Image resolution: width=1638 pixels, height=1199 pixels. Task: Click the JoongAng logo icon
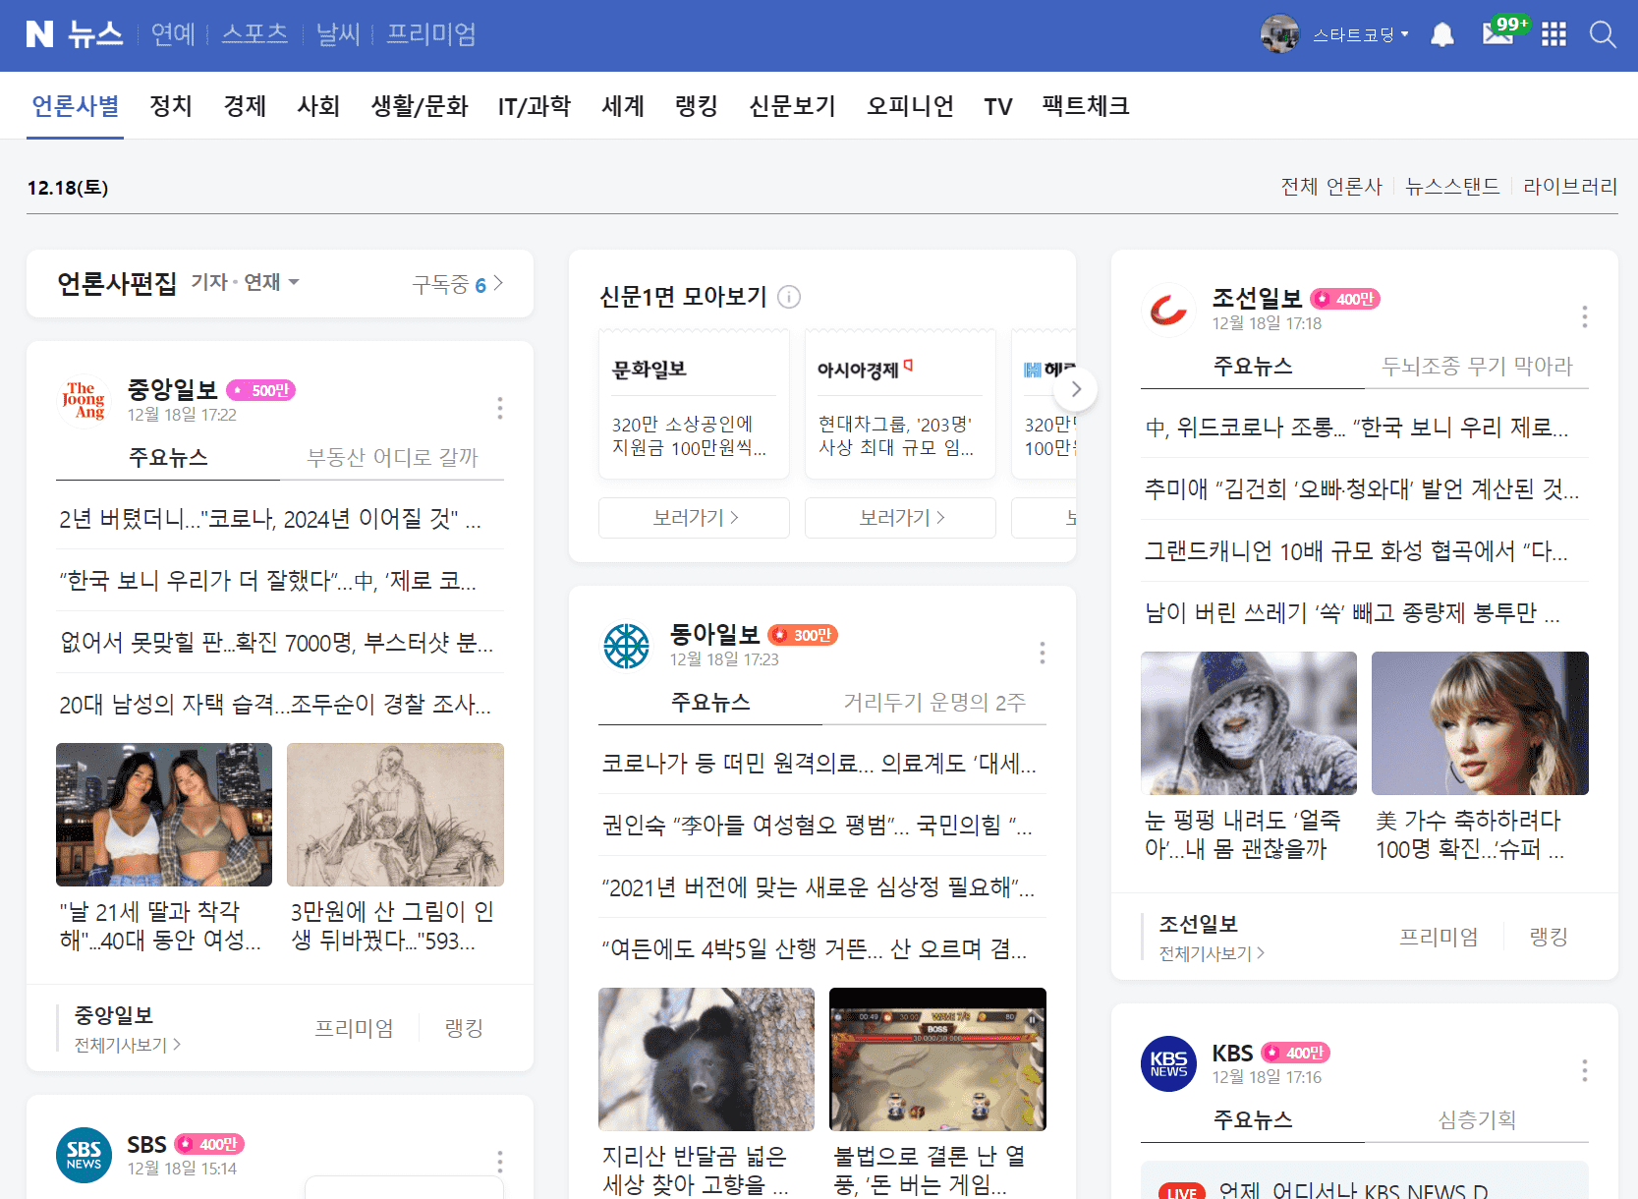coord(84,401)
